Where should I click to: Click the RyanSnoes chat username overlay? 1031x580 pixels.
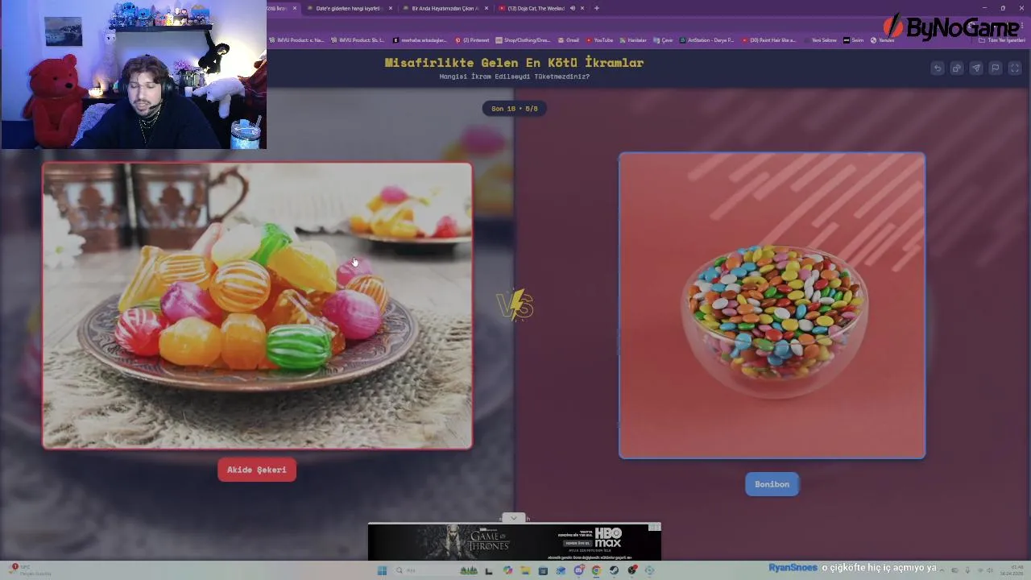[793, 568]
